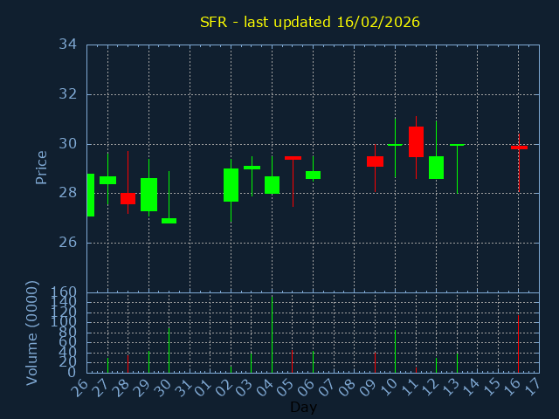The width and height of the screenshot is (559, 419).
Task: Click the tall green volume bar on day 10
Action: (x=395, y=351)
